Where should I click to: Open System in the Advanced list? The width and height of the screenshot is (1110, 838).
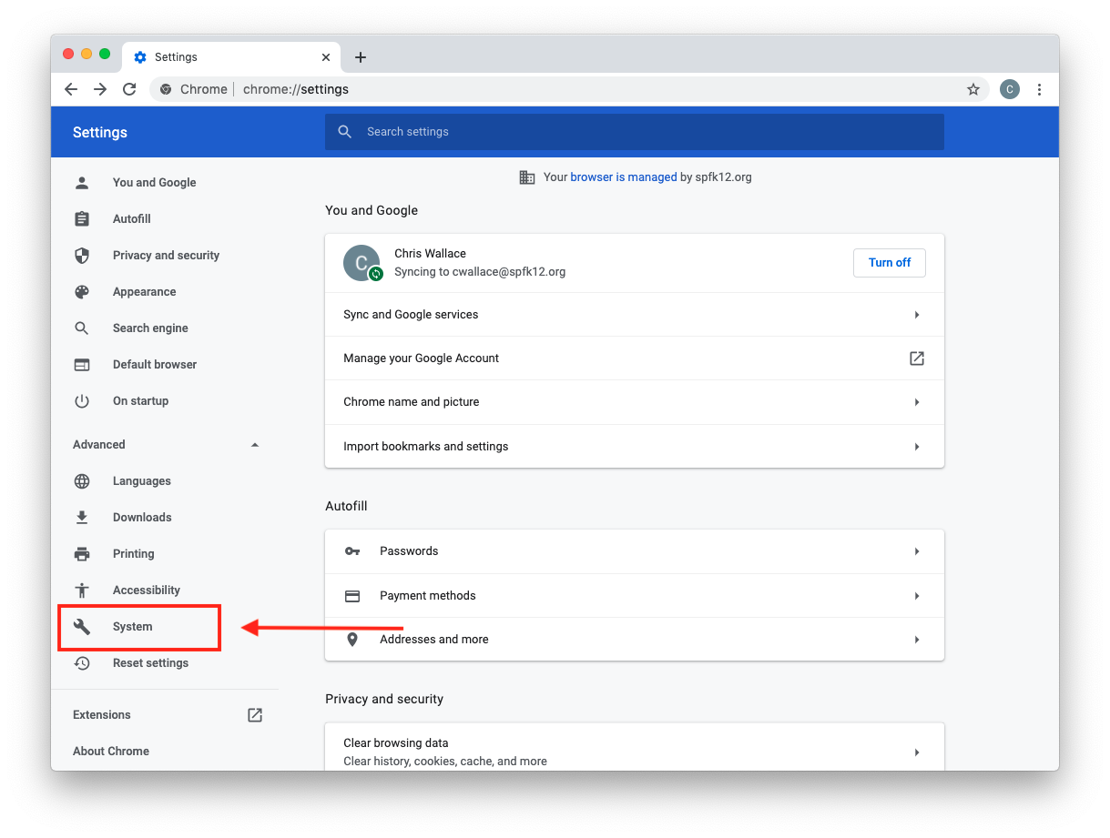point(133,627)
